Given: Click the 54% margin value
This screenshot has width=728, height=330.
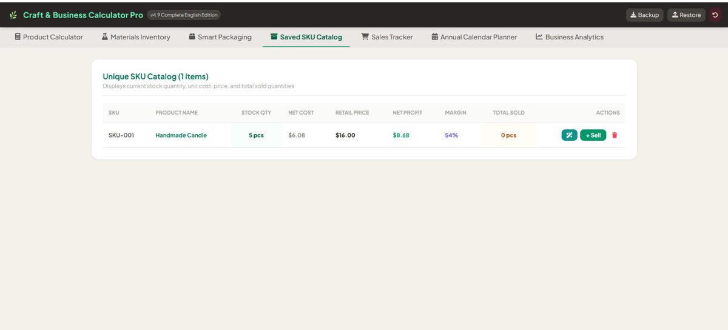Looking at the screenshot, I should (x=451, y=135).
